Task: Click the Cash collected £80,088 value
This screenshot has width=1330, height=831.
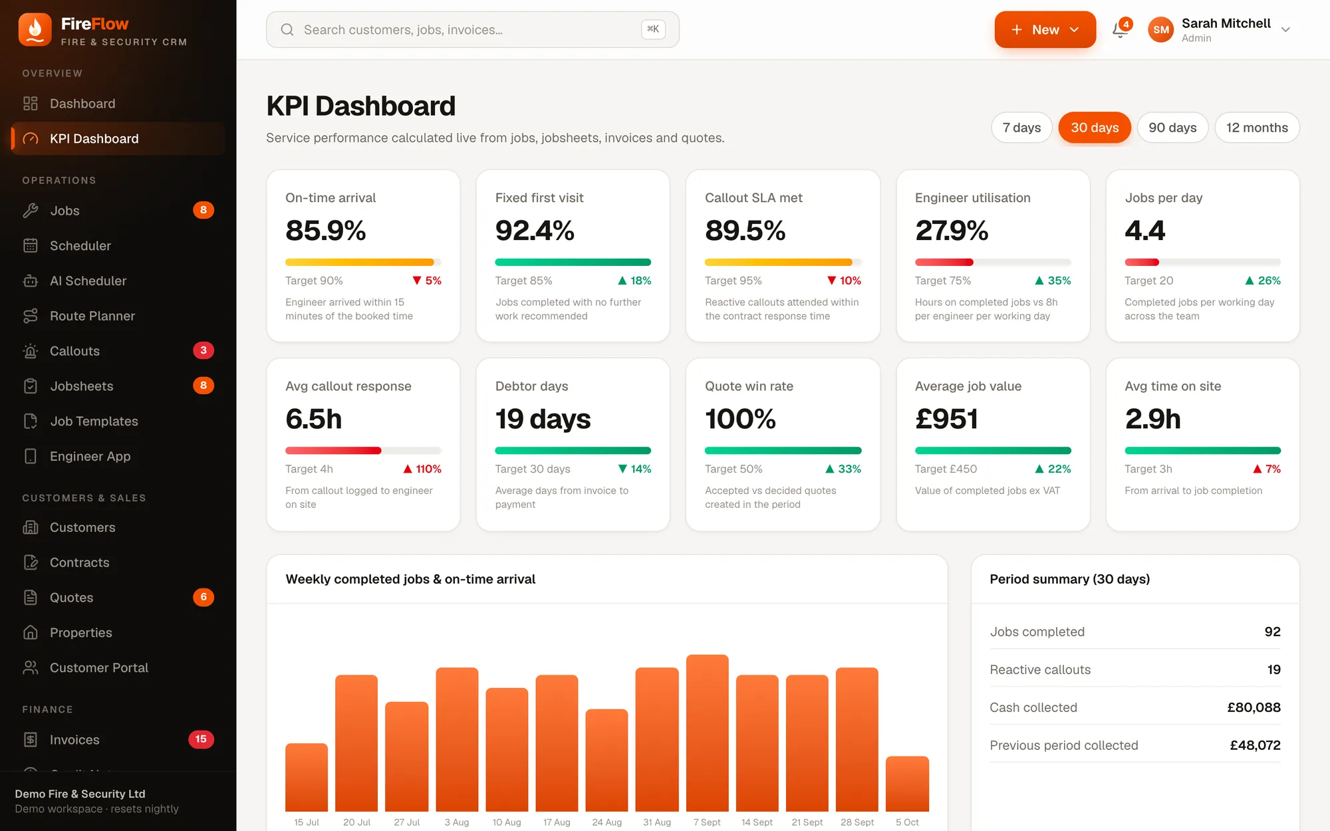Action: tap(1254, 707)
